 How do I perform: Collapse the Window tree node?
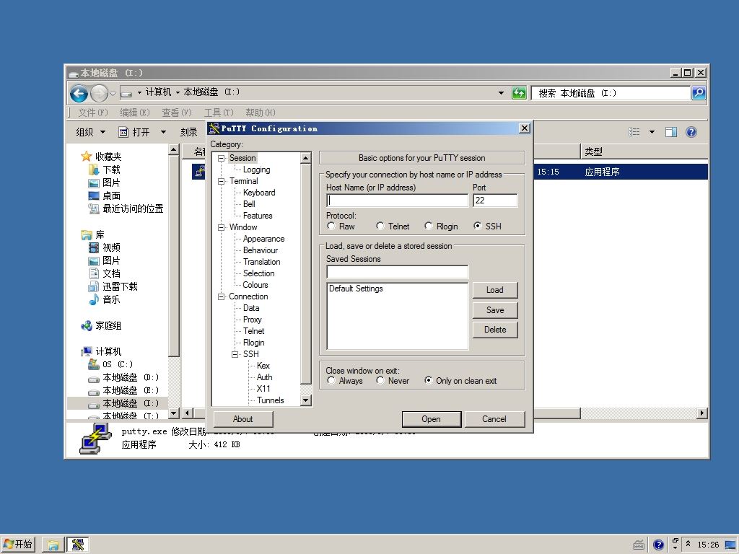click(221, 227)
